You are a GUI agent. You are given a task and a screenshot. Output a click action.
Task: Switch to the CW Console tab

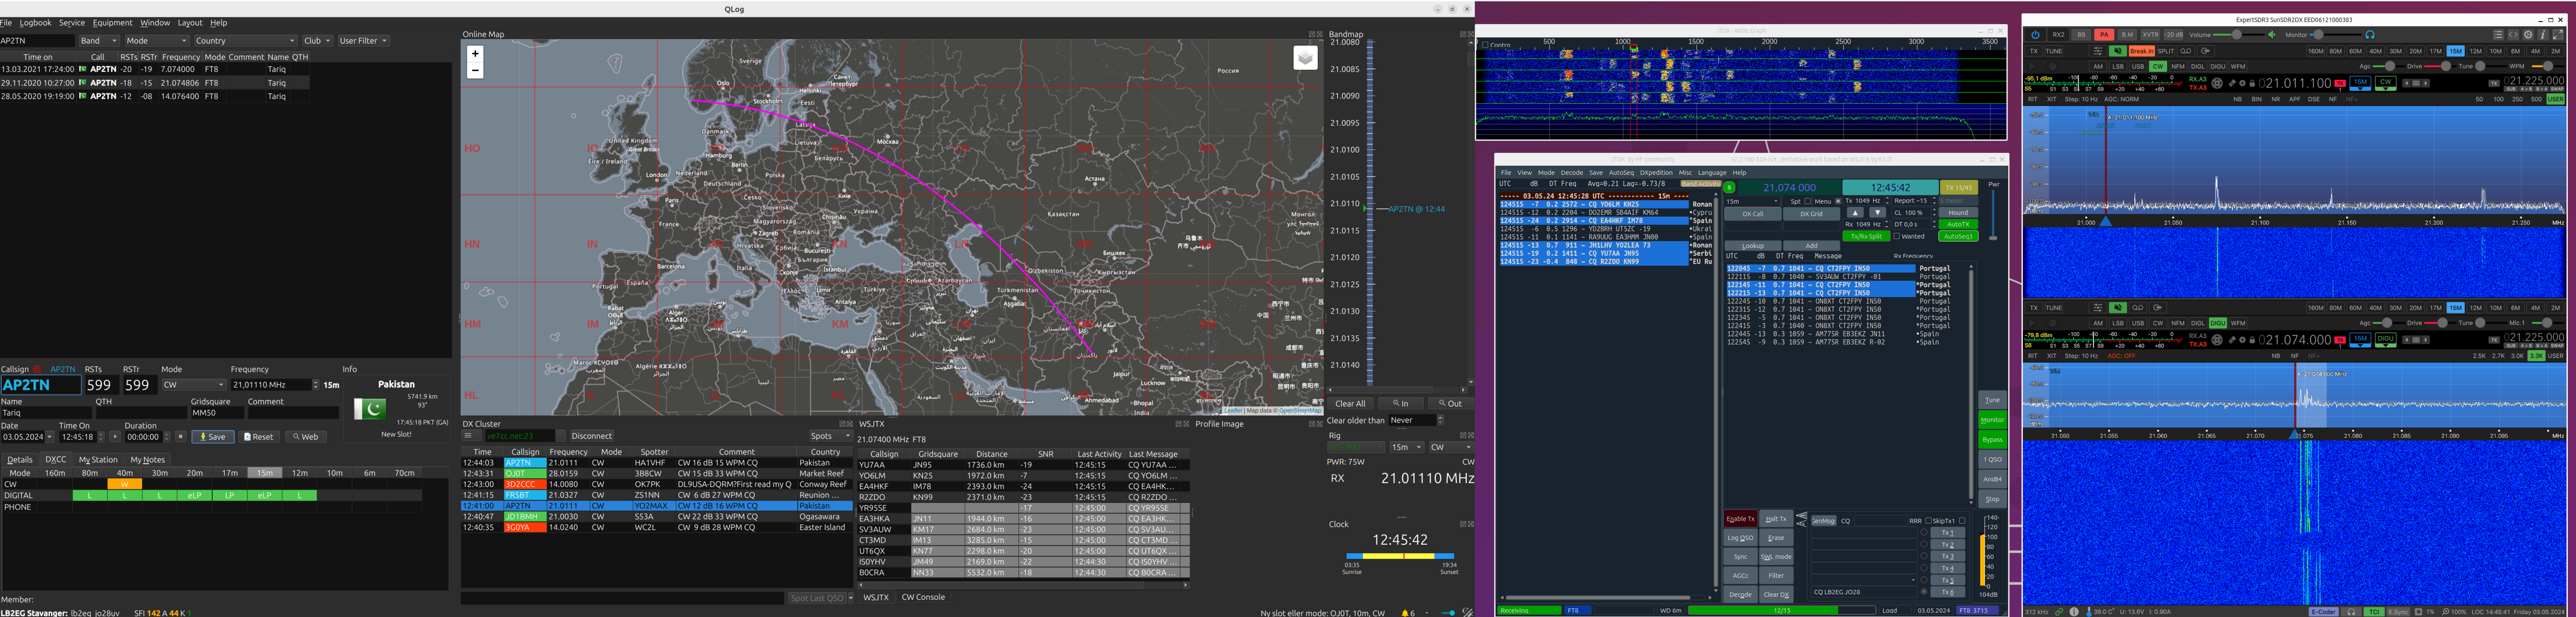[x=923, y=597]
